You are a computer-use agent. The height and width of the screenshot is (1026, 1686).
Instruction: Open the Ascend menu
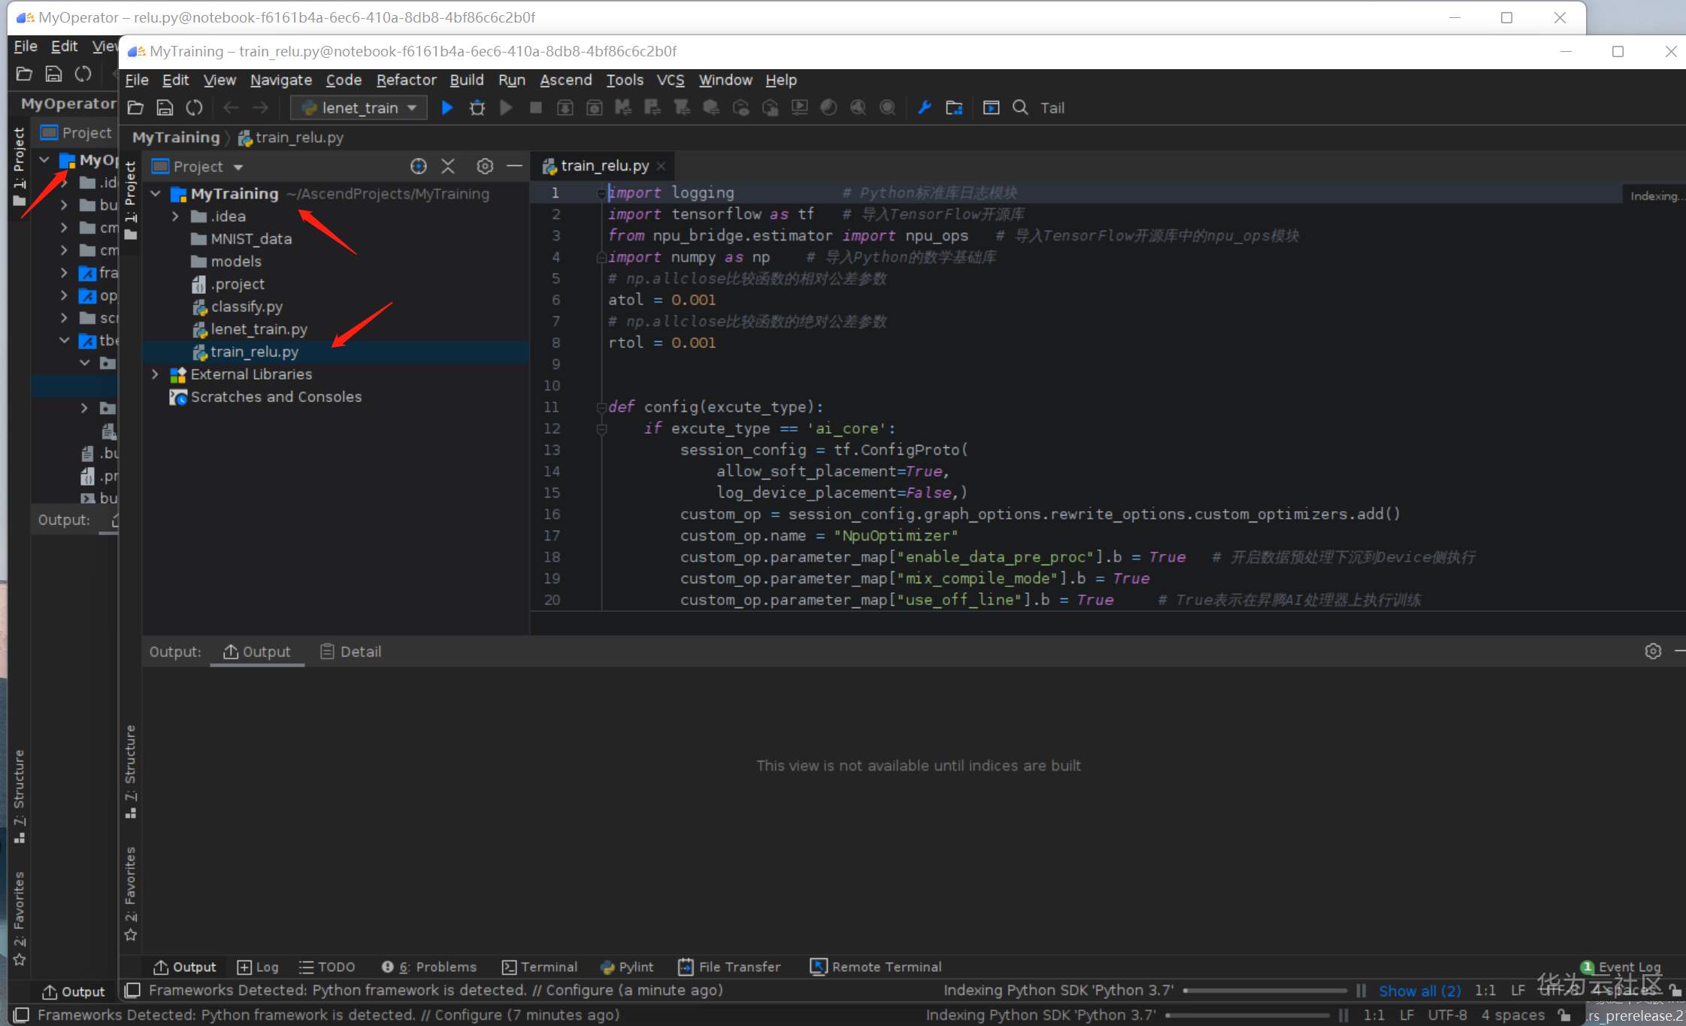point(565,80)
